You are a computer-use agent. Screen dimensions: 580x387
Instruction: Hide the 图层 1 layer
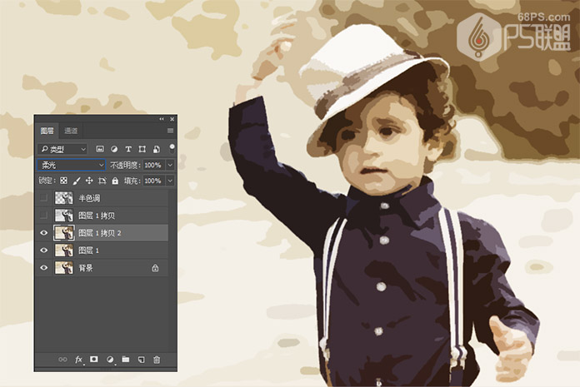tap(43, 251)
